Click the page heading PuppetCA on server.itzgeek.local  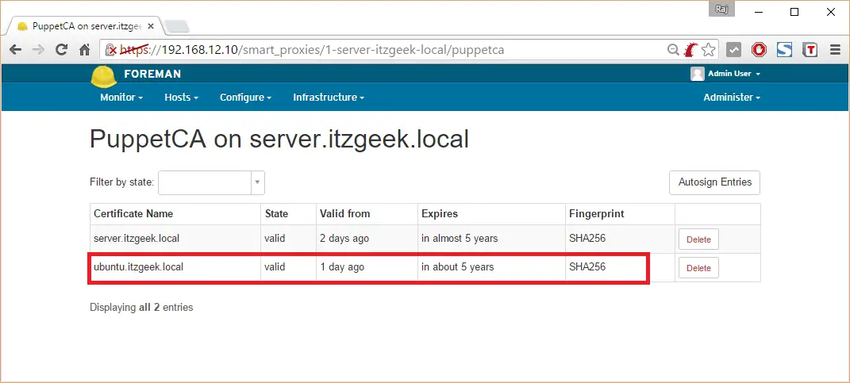(x=279, y=140)
